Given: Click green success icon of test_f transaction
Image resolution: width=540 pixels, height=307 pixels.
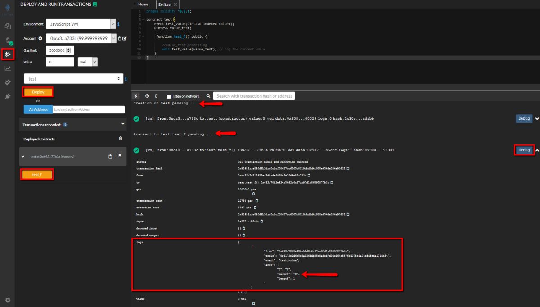Looking at the screenshot, I should [136, 150].
